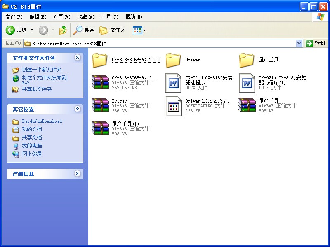Minimize the CX-818固件 window

click(304, 7)
